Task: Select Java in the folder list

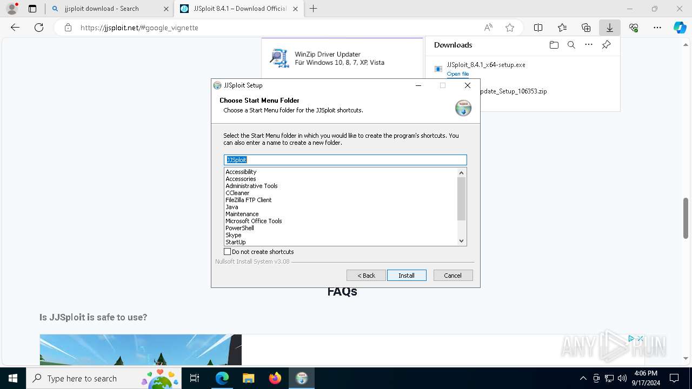Action: [232, 207]
